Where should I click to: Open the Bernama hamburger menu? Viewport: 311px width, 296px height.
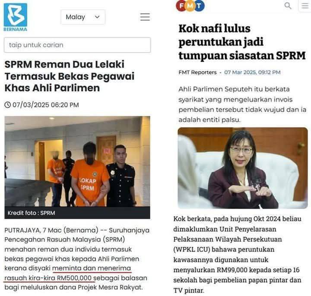click(145, 17)
